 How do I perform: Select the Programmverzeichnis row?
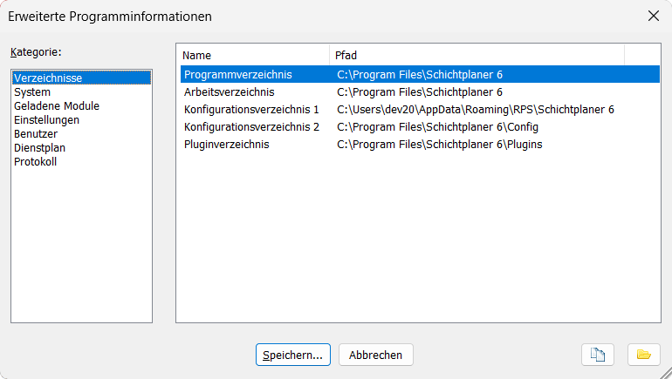[420, 74]
